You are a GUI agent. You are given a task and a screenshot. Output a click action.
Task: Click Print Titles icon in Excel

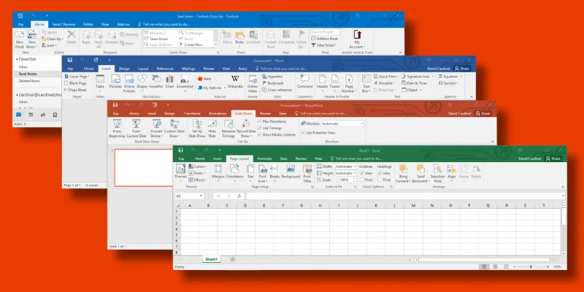tap(307, 169)
